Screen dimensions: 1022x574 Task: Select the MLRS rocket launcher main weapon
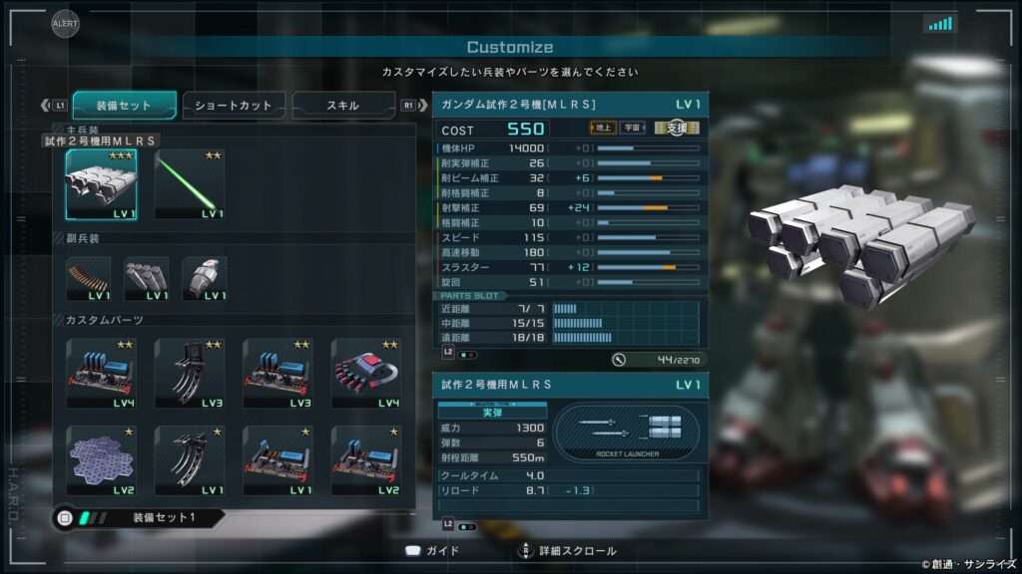pyautogui.click(x=101, y=184)
